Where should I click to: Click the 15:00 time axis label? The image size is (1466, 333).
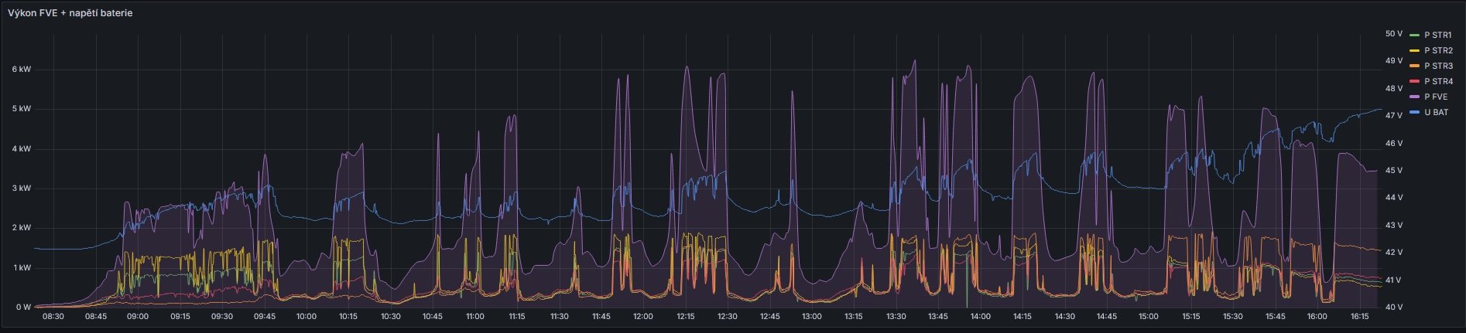pos(1149,317)
